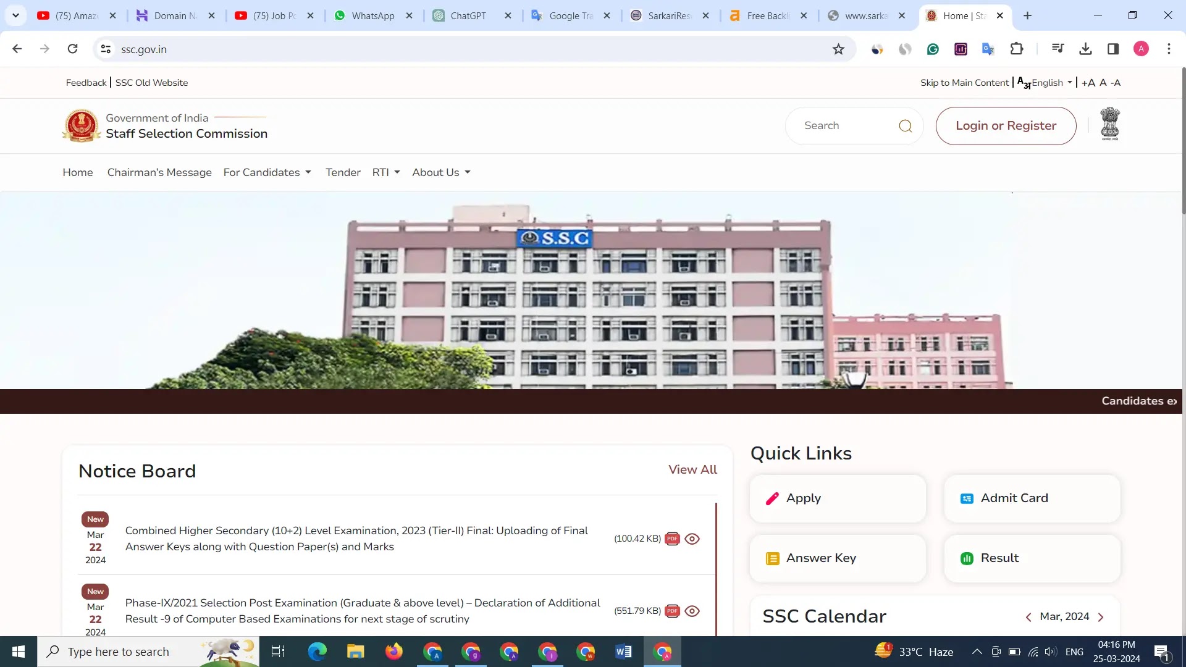The width and height of the screenshot is (1186, 667).
Task: Open Task View in the taskbar
Action: (x=278, y=652)
